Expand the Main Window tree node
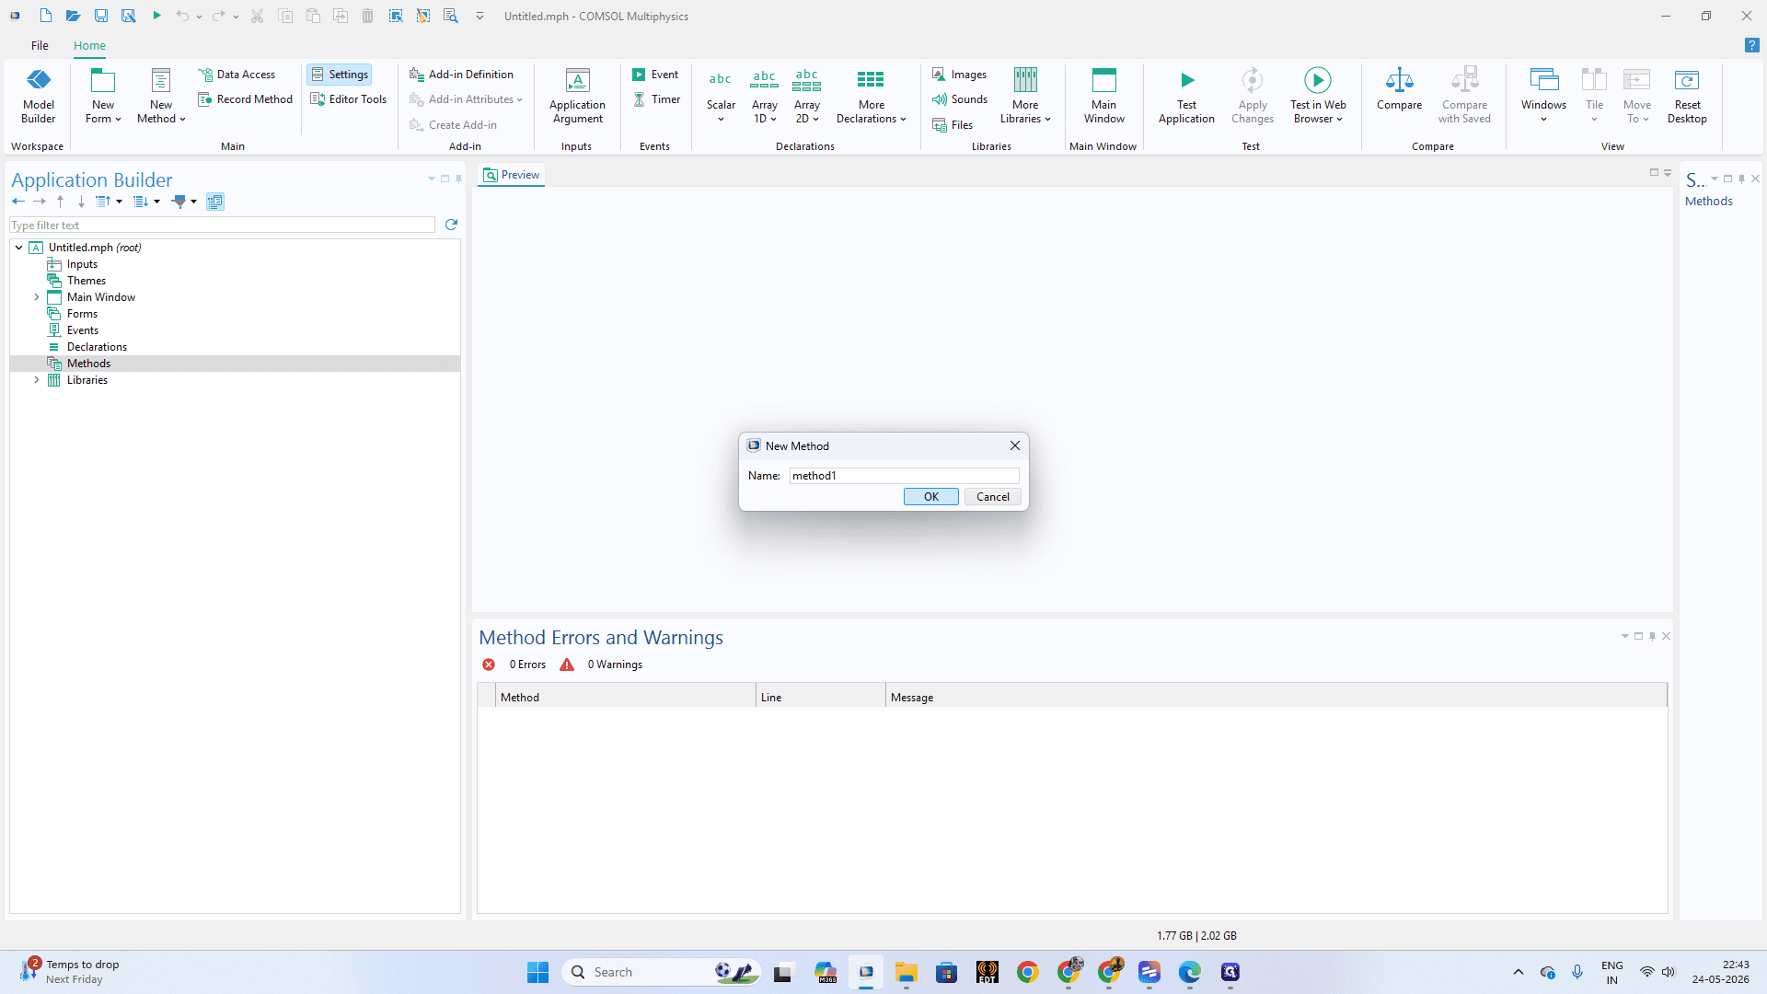1767x994 pixels. pos(37,297)
